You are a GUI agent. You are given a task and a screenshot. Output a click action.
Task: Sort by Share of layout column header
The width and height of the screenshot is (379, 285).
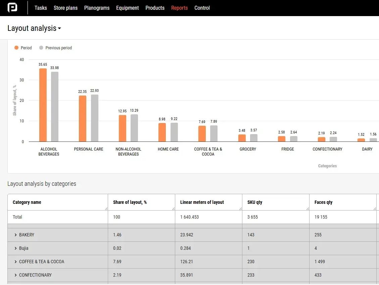pyautogui.click(x=130, y=203)
